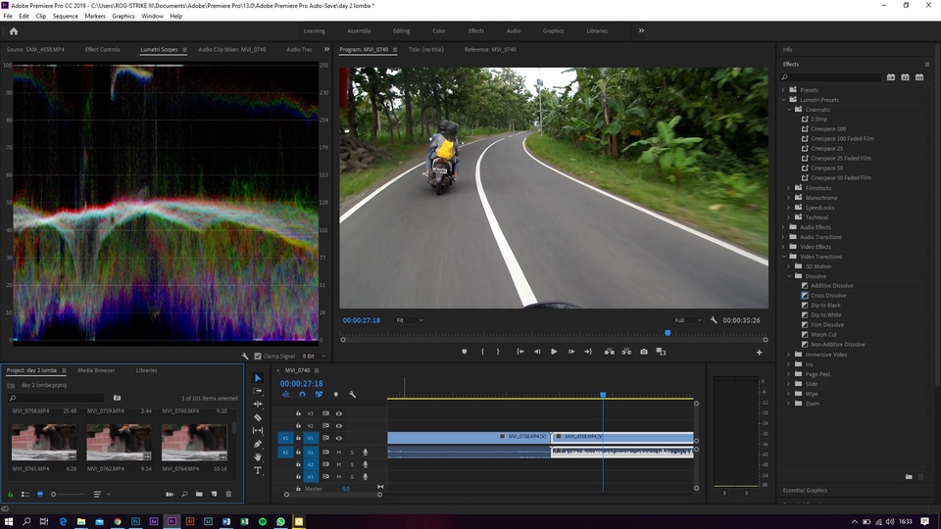Pick the Hand tool
Image resolution: width=941 pixels, height=529 pixels.
point(258,457)
